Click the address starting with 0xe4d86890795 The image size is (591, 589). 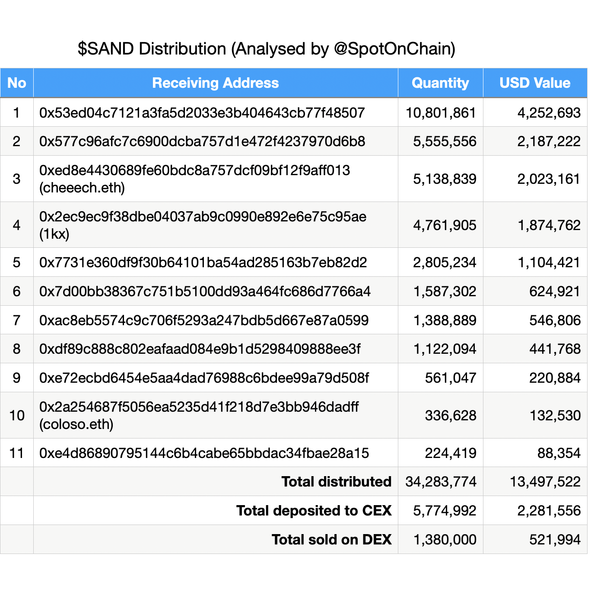point(204,453)
